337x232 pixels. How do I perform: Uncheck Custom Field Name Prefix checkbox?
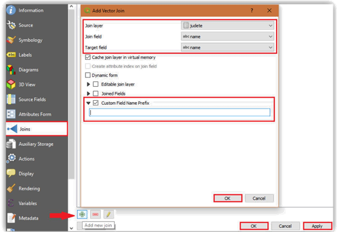pyautogui.click(x=96, y=103)
